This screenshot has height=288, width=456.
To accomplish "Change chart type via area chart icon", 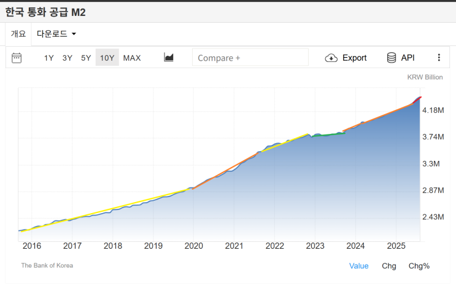I will 169,57.
